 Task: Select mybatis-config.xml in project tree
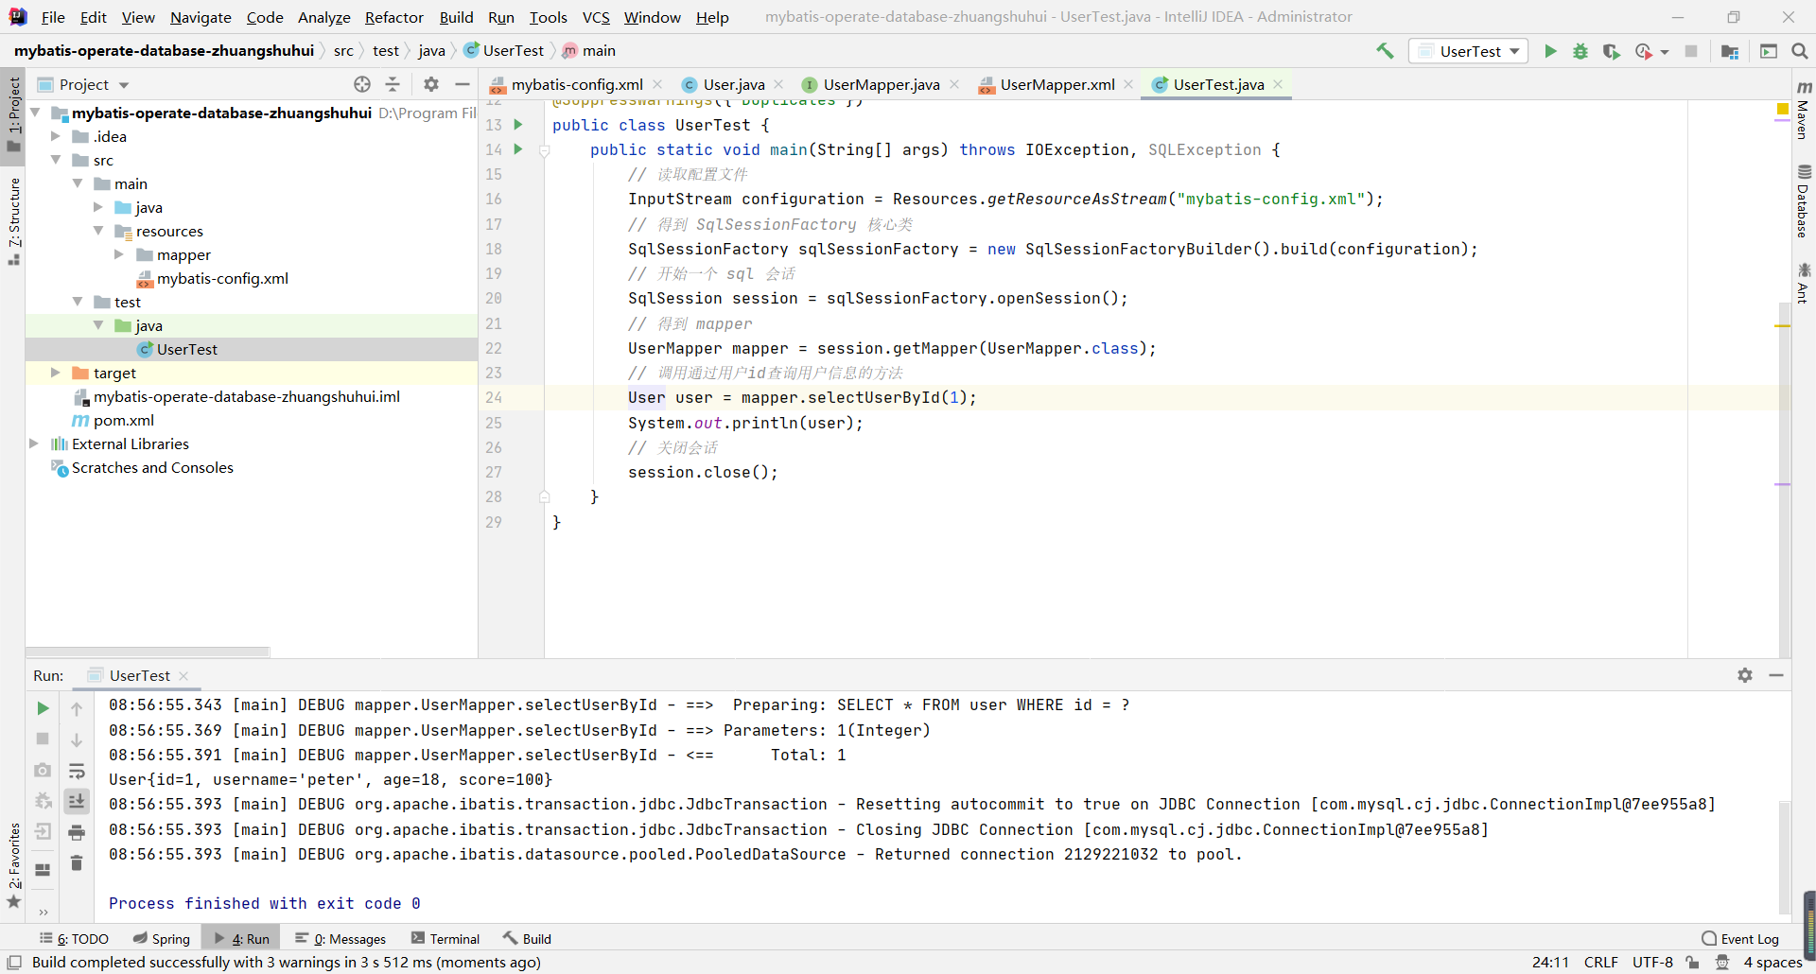[222, 278]
